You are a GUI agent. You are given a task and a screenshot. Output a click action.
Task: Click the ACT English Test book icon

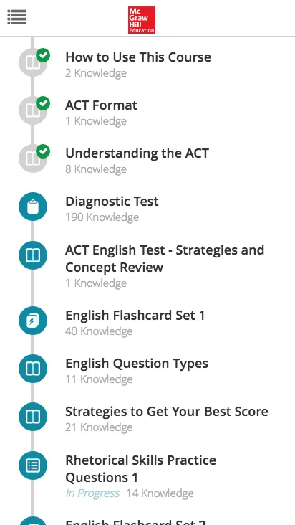pos(33,255)
